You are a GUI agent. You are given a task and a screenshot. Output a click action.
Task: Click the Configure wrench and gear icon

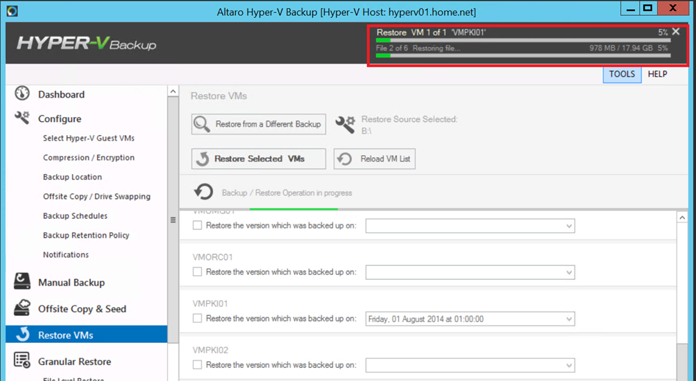coord(22,118)
